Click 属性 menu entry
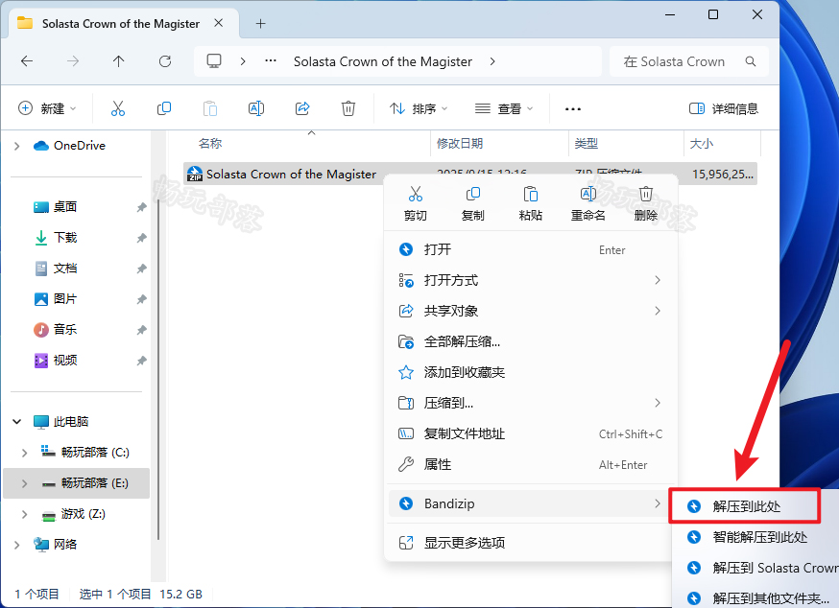839x608 pixels. [x=531, y=464]
